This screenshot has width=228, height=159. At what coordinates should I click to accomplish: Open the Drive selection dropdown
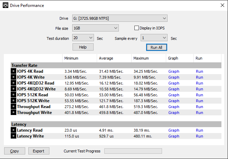pyautogui.click(x=120, y=18)
